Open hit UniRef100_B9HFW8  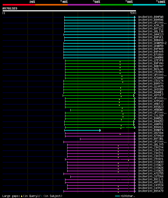151,17
